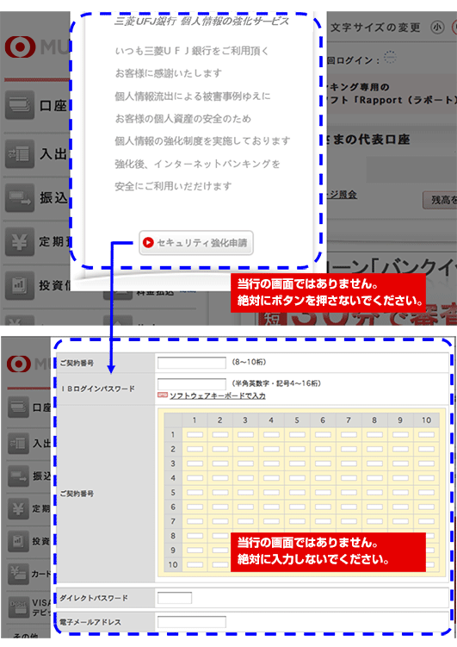Click grid cell at row 9, column 1
The width and height of the screenshot is (457, 647).
coord(195,550)
